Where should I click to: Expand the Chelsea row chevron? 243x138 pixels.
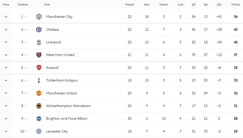click(6, 29)
